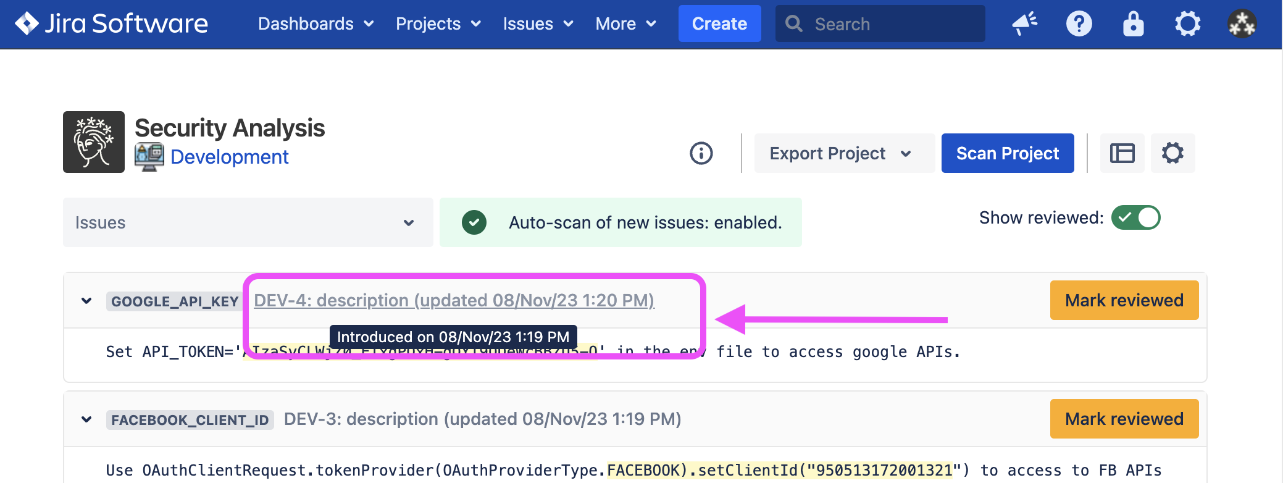Click the Scan Project button

coord(1007,153)
